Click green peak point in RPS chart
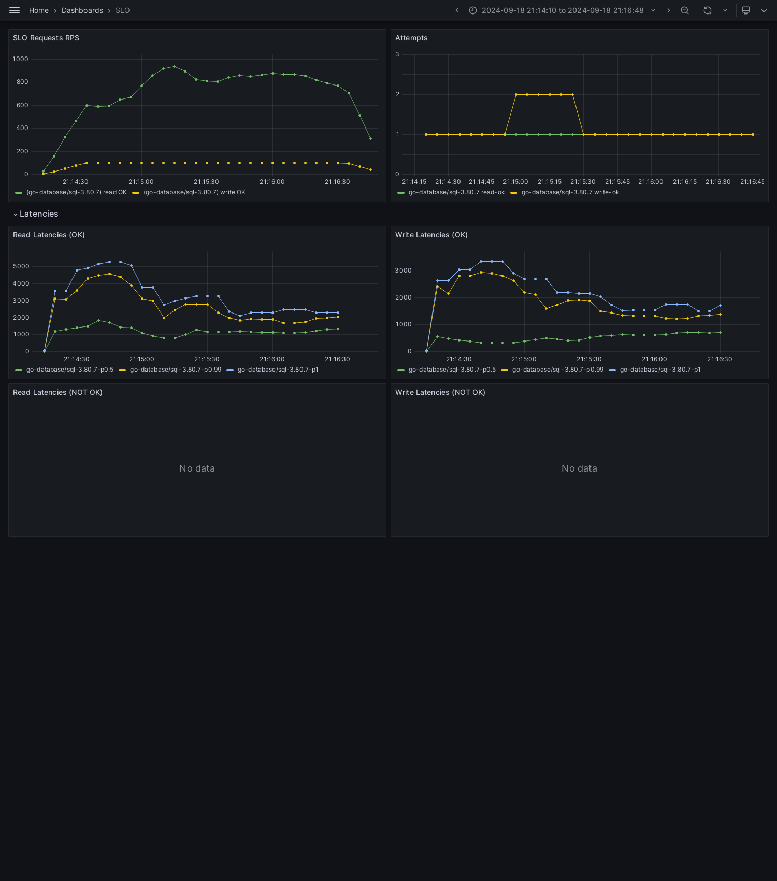 (174, 66)
